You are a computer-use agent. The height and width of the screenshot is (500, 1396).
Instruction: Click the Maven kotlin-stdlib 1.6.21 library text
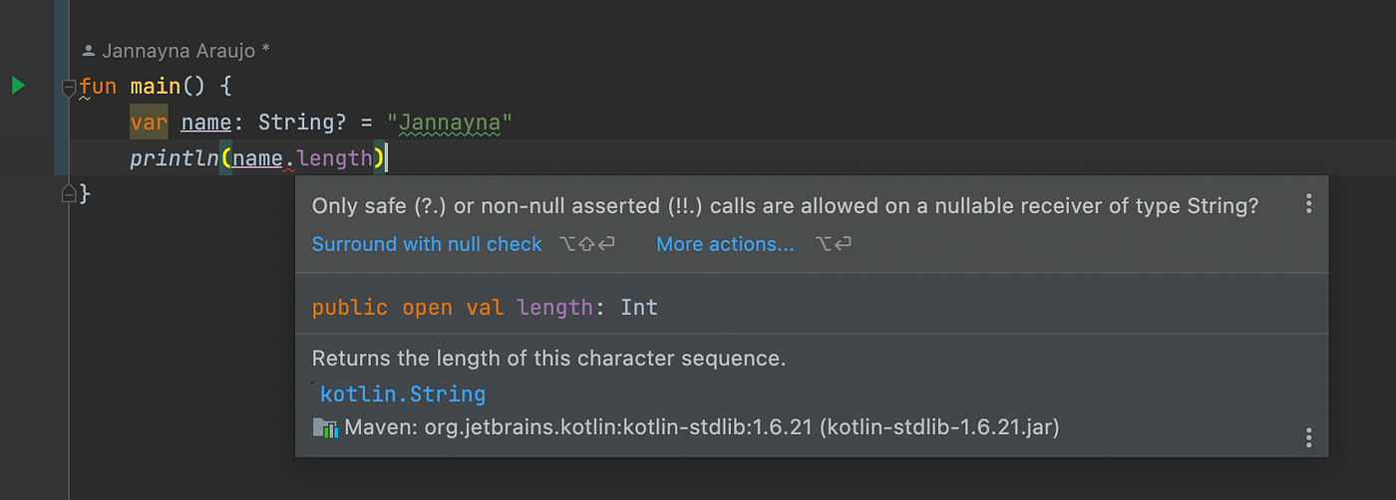click(x=701, y=428)
